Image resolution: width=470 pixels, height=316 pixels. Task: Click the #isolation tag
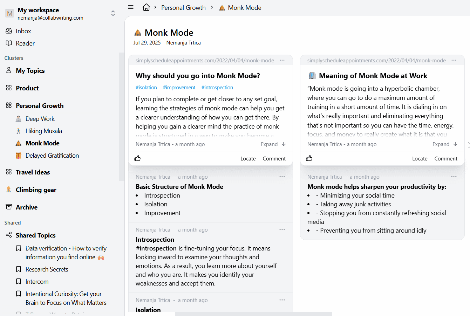[146, 88]
